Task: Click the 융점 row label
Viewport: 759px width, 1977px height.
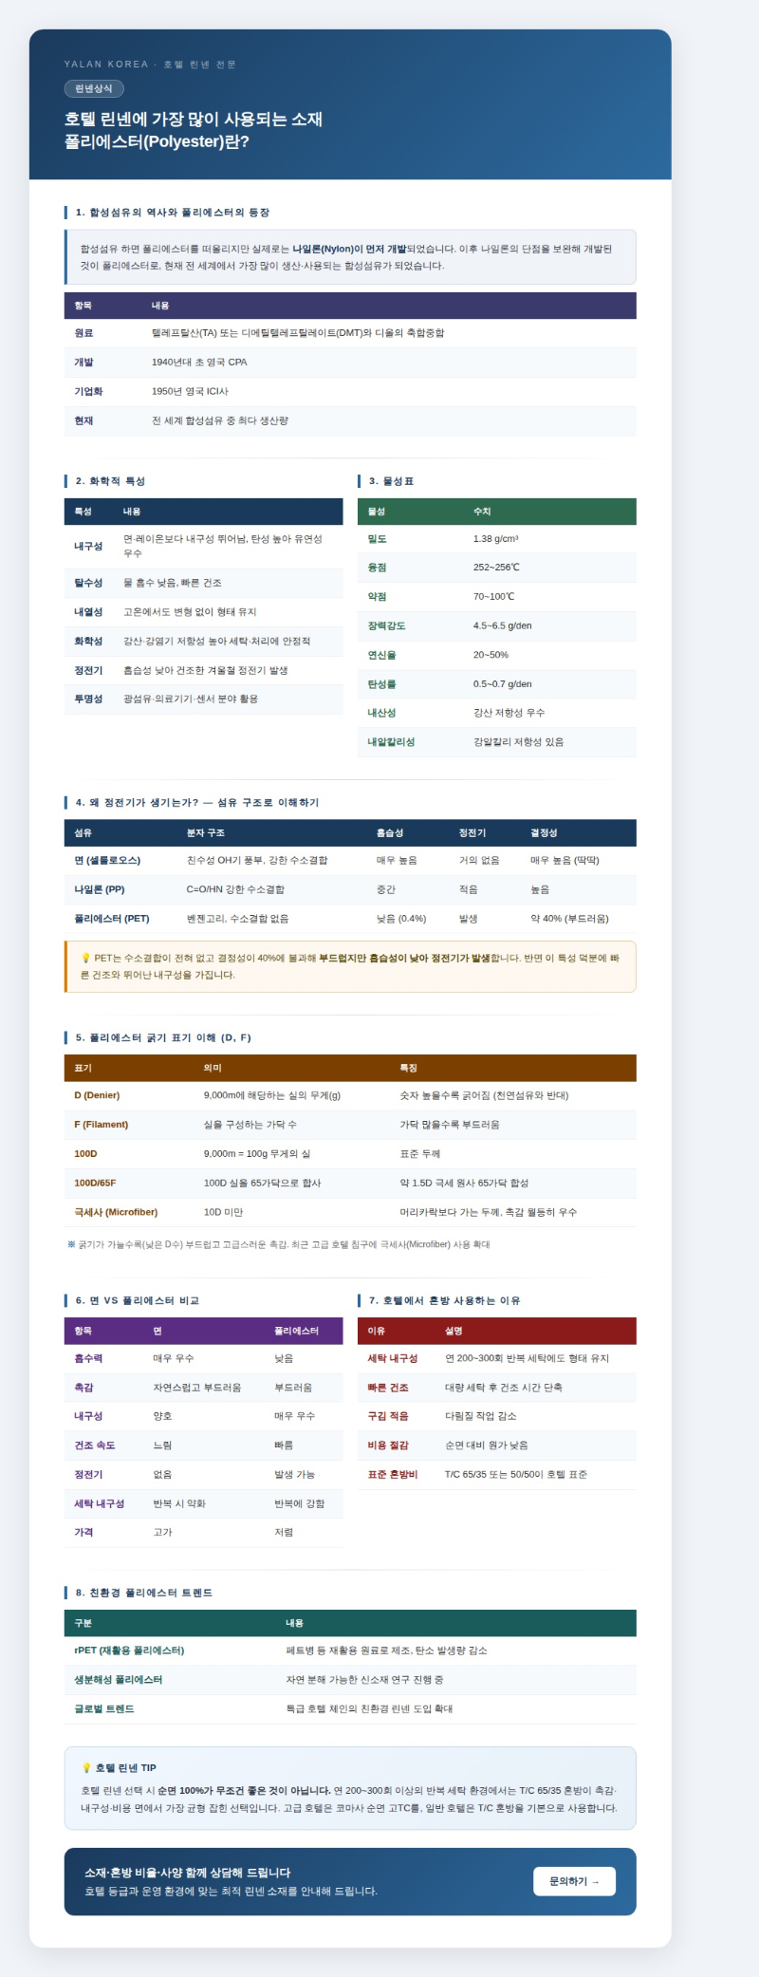Action: point(377,568)
